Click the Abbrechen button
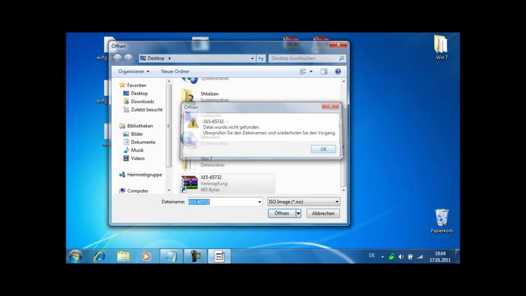The height and width of the screenshot is (296, 526). coord(323,213)
